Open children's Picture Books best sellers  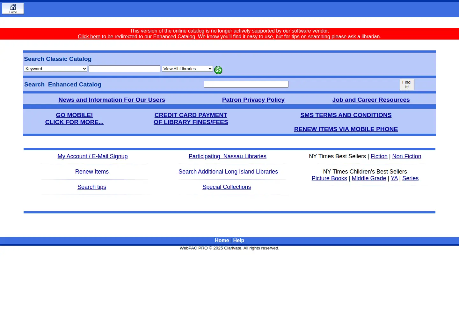329,178
